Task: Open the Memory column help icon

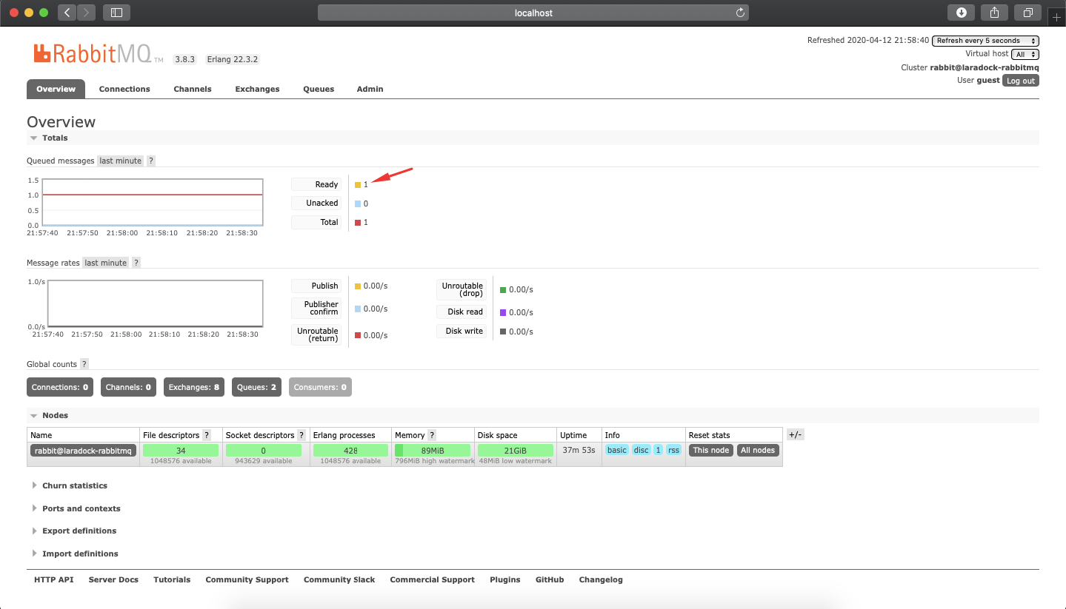Action: pyautogui.click(x=432, y=434)
